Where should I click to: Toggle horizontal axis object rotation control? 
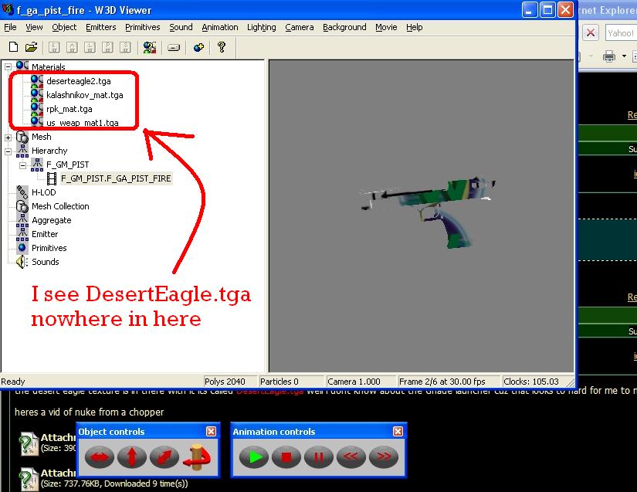pyautogui.click(x=99, y=456)
